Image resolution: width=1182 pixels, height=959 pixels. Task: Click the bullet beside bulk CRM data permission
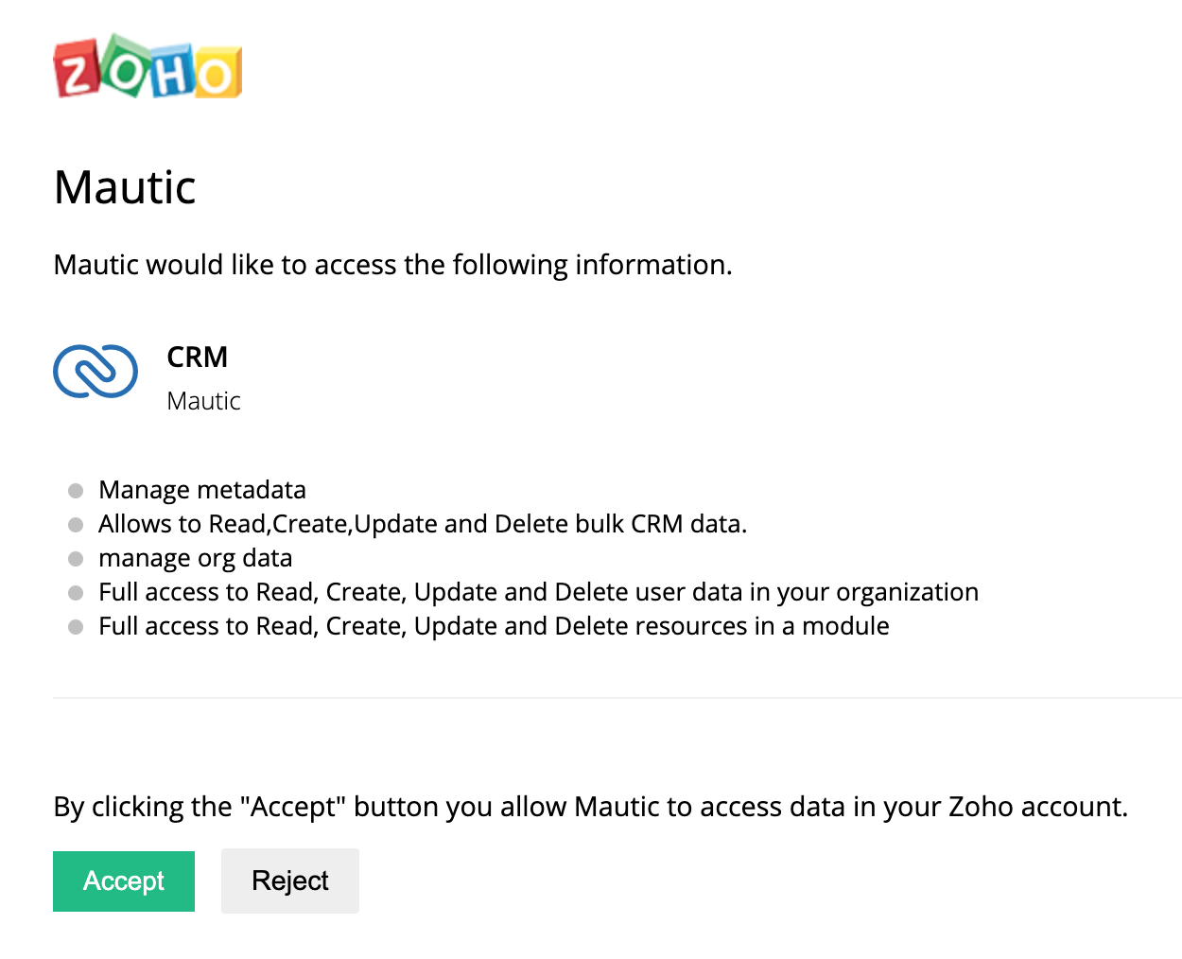76,524
